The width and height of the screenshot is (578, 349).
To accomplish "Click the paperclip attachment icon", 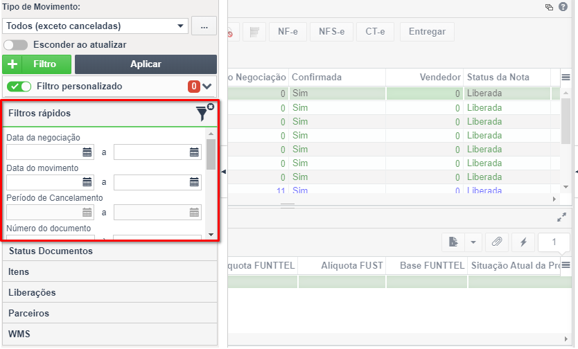I will point(497,242).
